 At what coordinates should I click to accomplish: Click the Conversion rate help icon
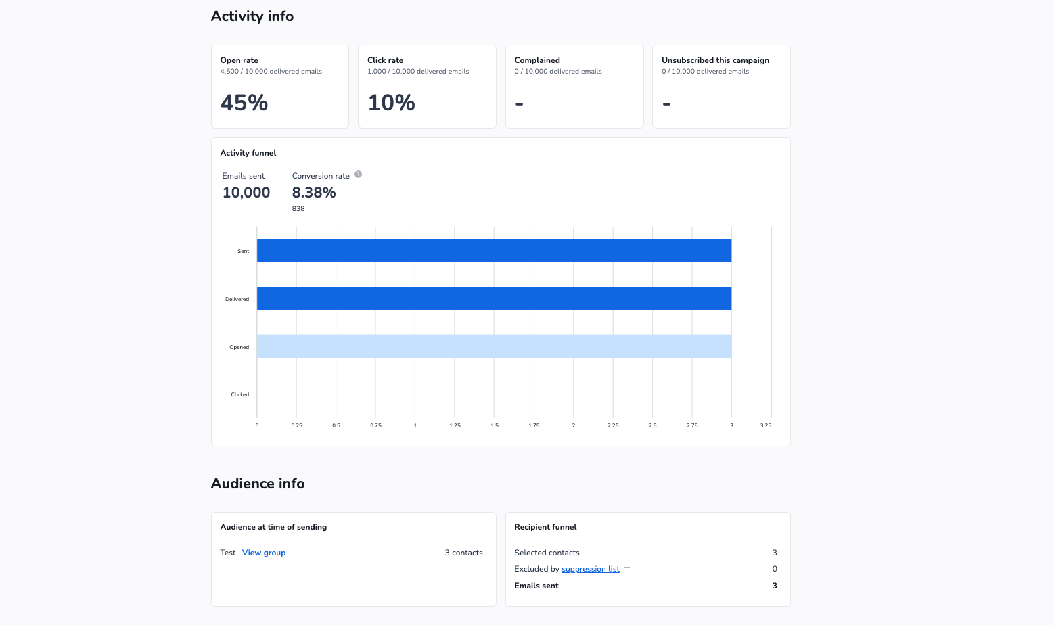[358, 175]
